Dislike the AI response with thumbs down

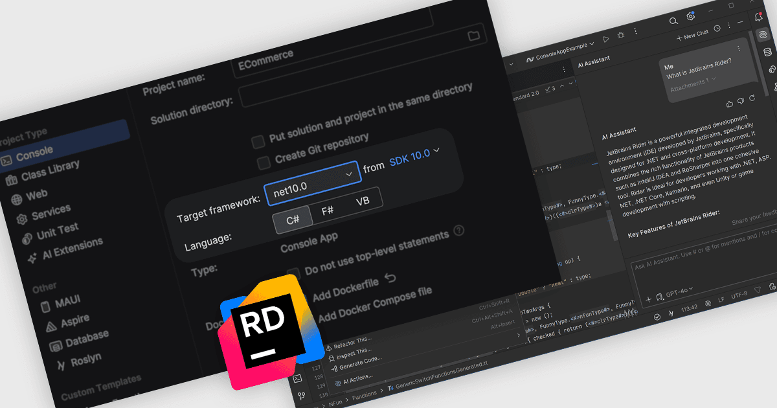pyautogui.click(x=741, y=101)
